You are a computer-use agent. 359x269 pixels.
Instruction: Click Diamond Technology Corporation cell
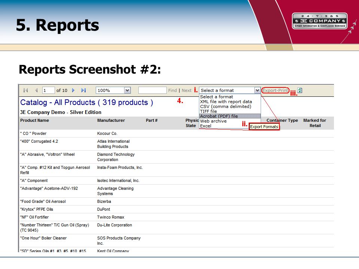pyautogui.click(x=116, y=157)
